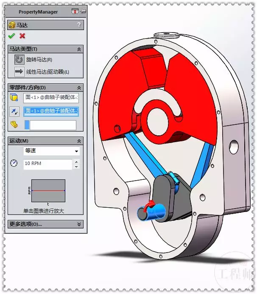Click the 单击图表进行放大 caption text

(x=44, y=211)
